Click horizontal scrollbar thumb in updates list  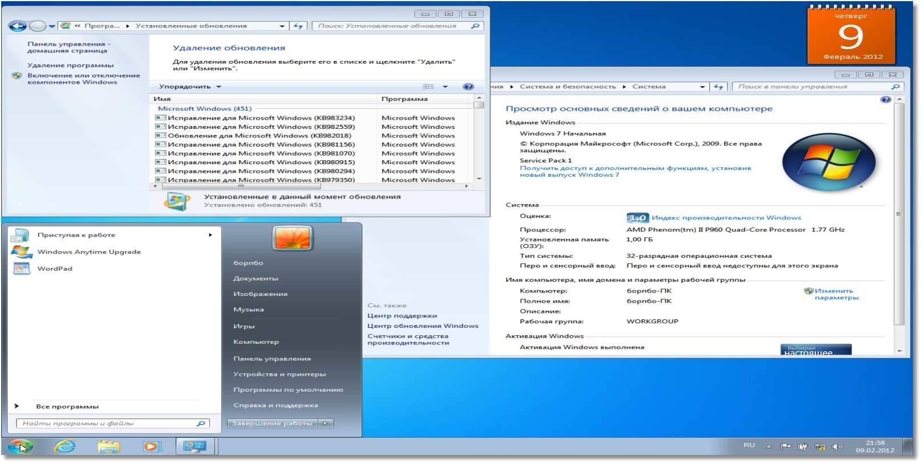pyautogui.click(x=241, y=186)
